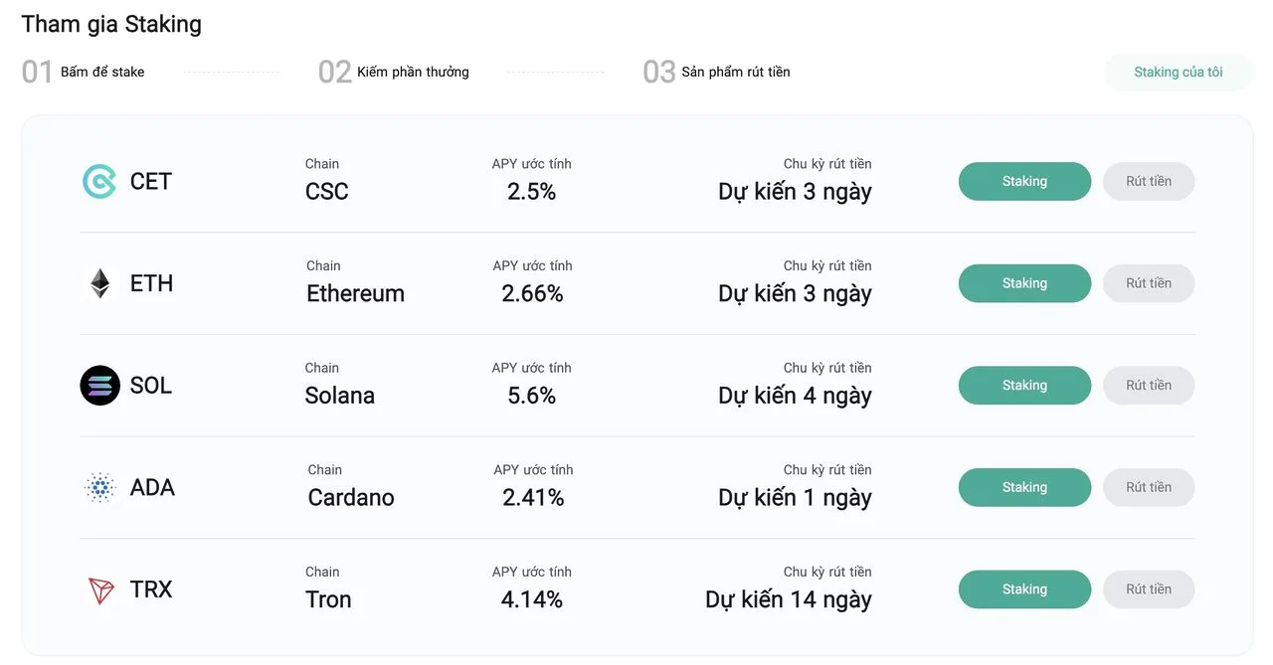Click the CET coin logo icon

99,182
